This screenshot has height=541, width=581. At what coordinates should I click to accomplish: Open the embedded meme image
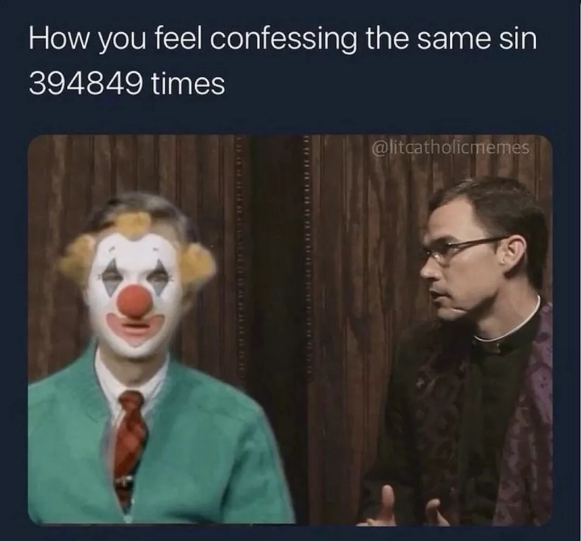pos(290,330)
